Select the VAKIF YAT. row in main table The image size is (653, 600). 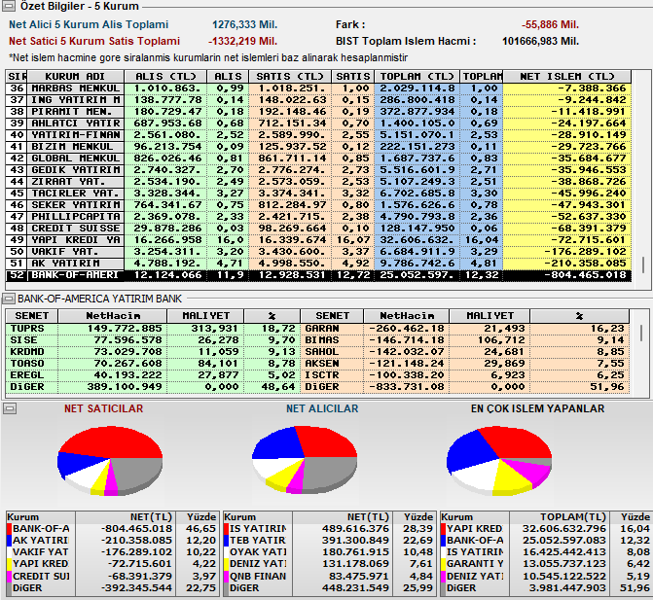(318, 251)
